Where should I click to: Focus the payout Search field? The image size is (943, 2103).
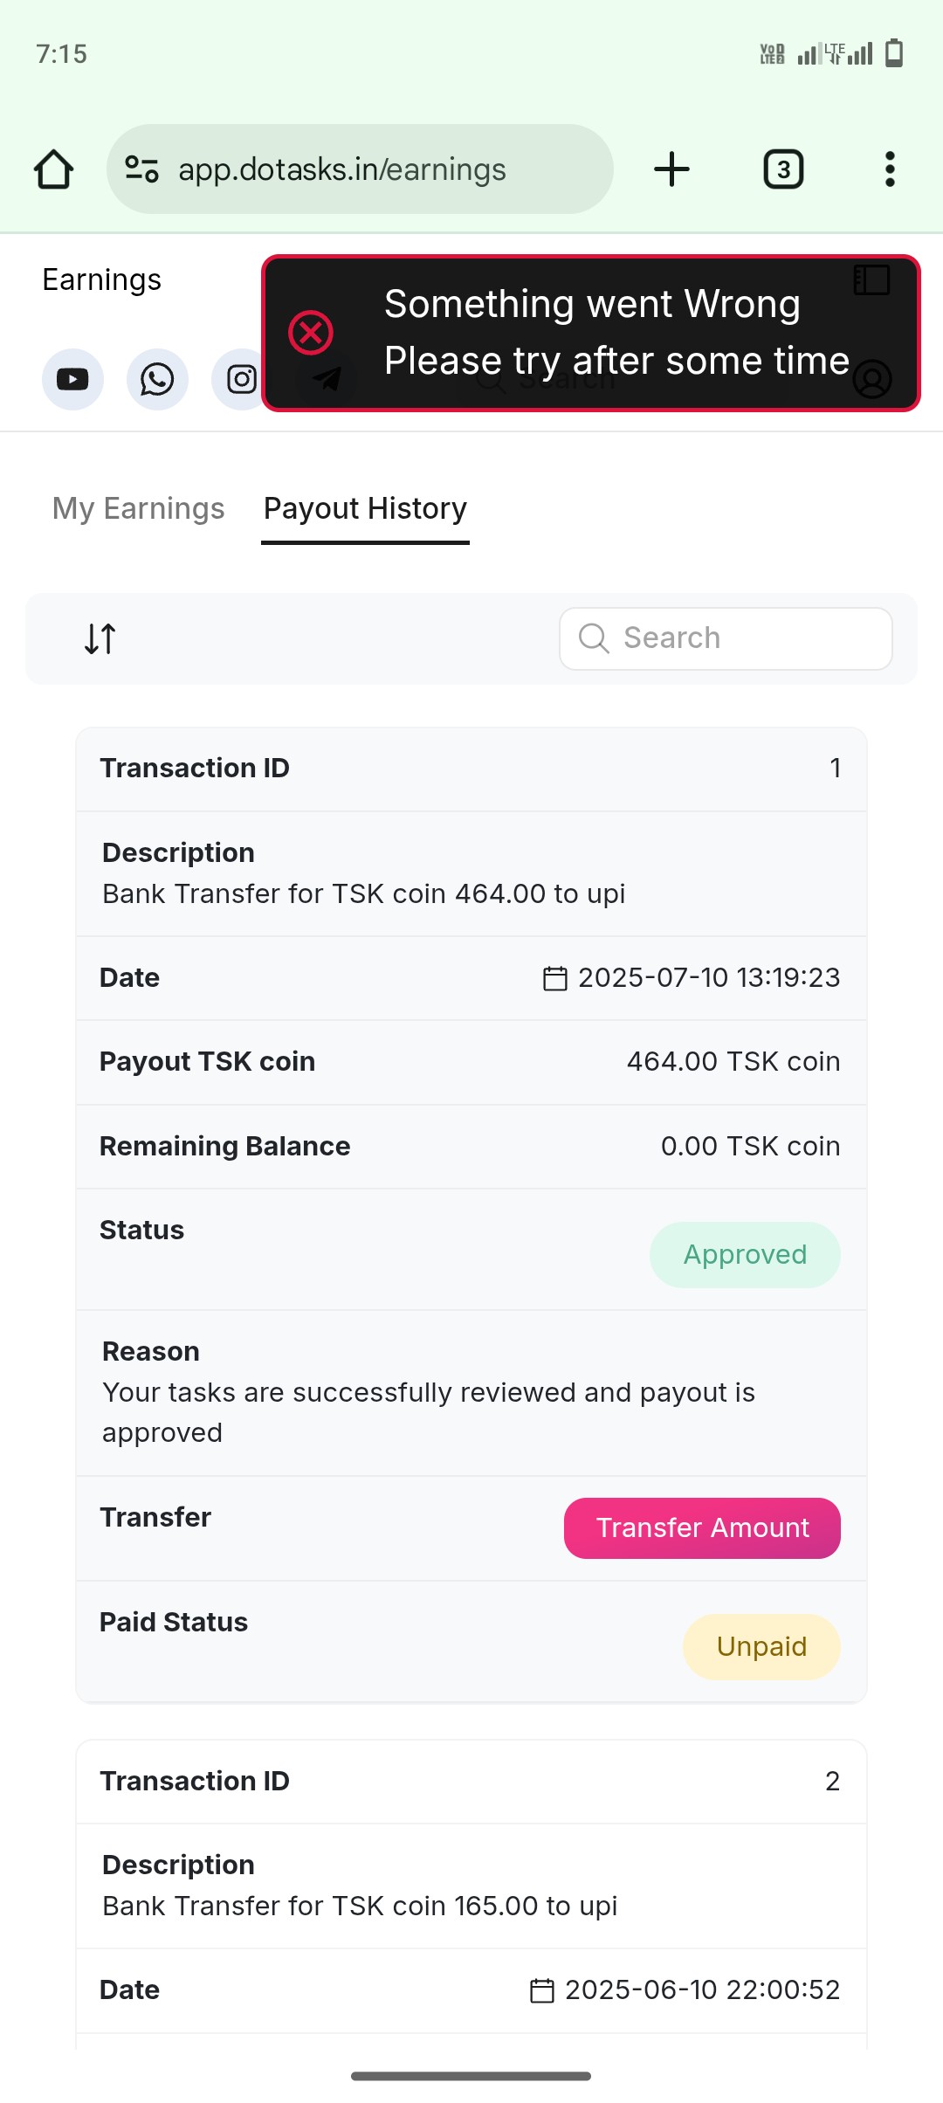click(726, 638)
